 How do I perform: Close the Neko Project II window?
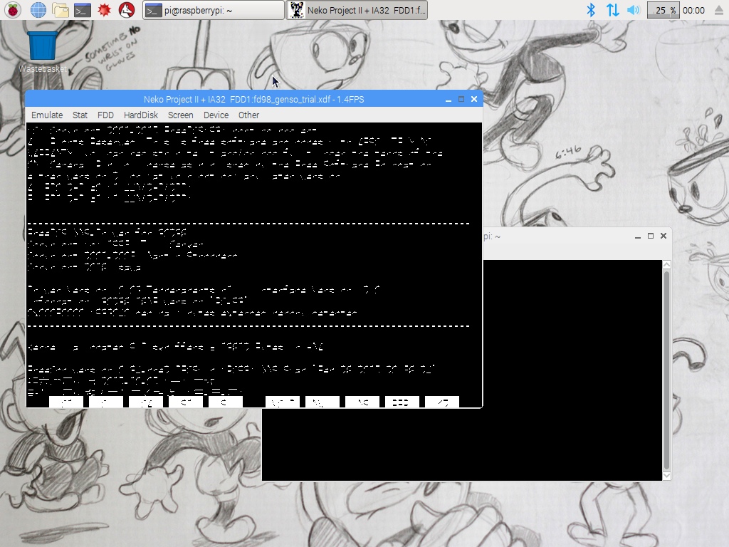click(474, 99)
